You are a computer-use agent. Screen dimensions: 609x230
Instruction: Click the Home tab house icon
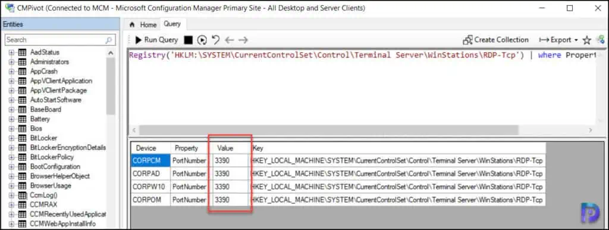click(x=133, y=25)
